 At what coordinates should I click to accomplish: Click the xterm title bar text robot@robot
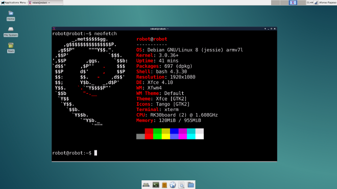point(159,29)
